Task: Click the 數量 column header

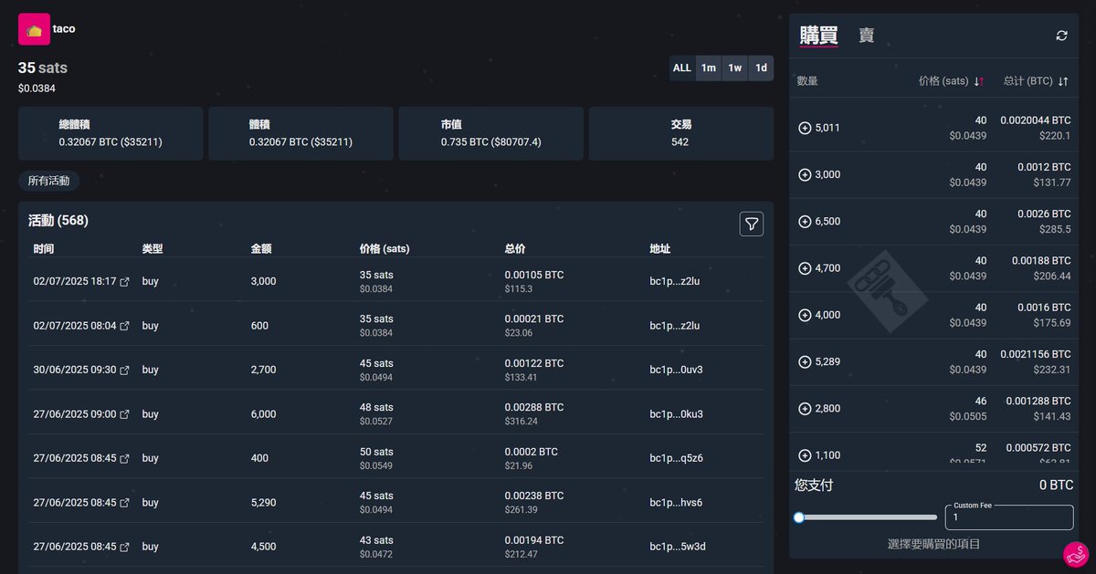Action: (807, 81)
